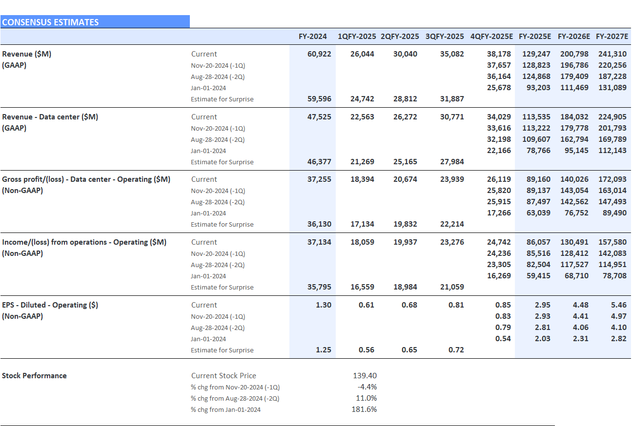Viewport: 632px width, 426px height.
Task: Click the Current Stock Price label
Action: (224, 376)
